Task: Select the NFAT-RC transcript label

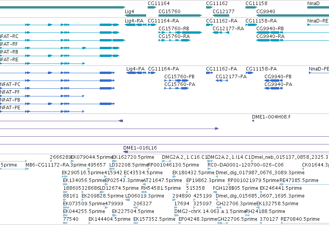Action: tap(9, 36)
